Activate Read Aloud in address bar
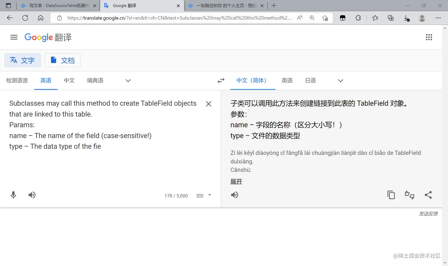 [x=300, y=18]
